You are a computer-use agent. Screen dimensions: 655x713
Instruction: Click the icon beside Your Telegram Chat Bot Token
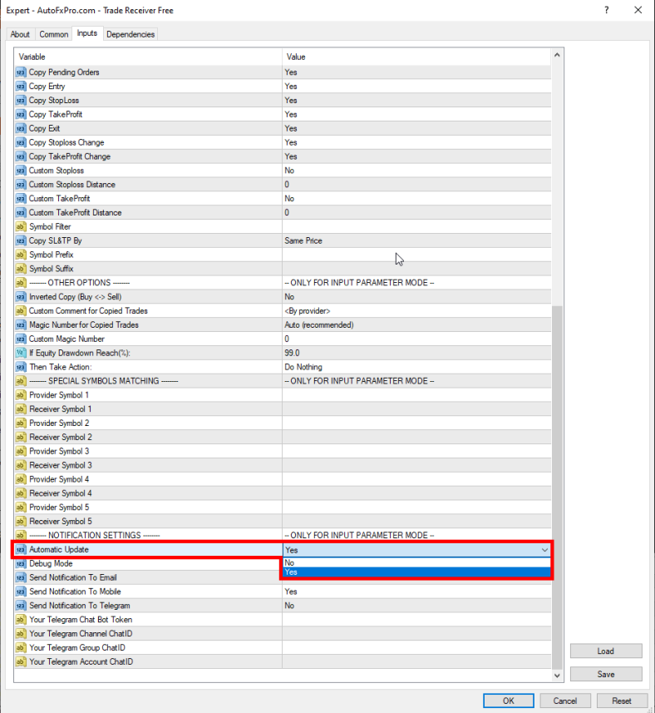pyautogui.click(x=21, y=620)
